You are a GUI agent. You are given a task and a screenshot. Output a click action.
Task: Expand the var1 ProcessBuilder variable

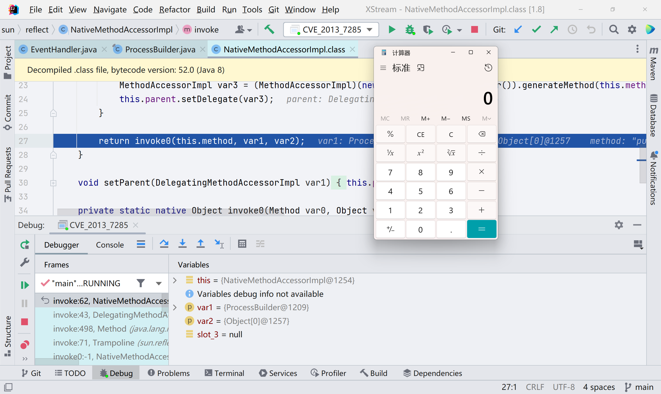(x=175, y=307)
